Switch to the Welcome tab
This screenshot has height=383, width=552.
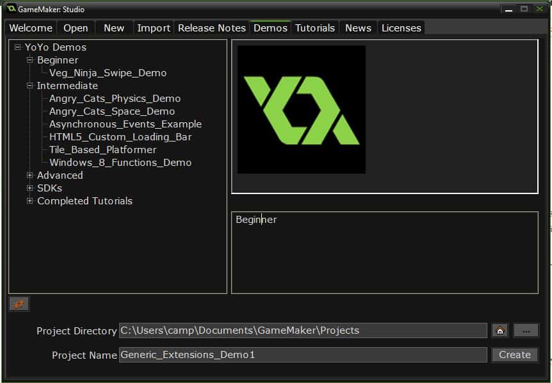pos(31,28)
